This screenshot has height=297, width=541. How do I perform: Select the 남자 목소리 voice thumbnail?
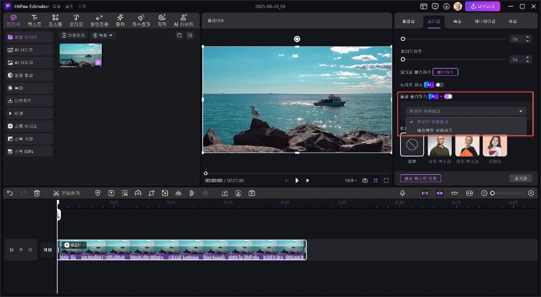440,146
